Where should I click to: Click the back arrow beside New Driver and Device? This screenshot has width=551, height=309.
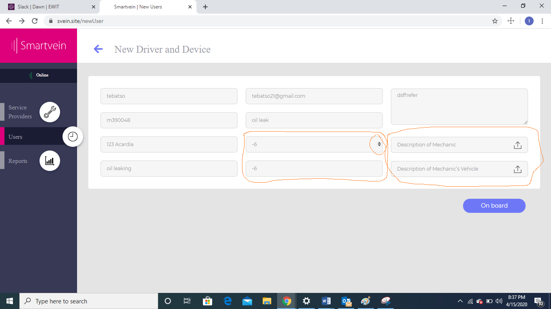pyautogui.click(x=98, y=49)
